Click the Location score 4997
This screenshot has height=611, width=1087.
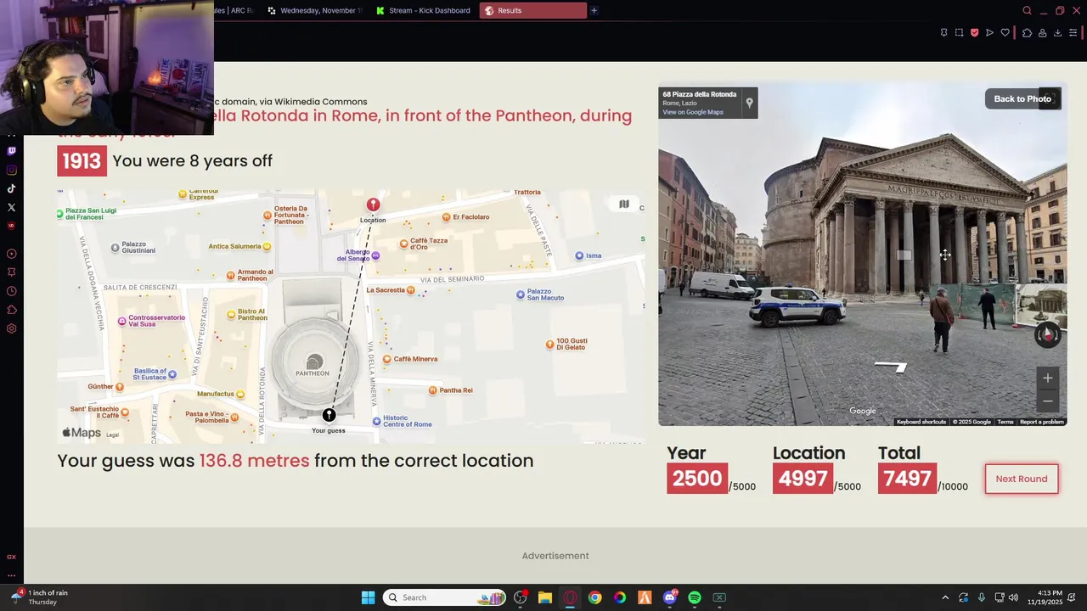click(803, 479)
